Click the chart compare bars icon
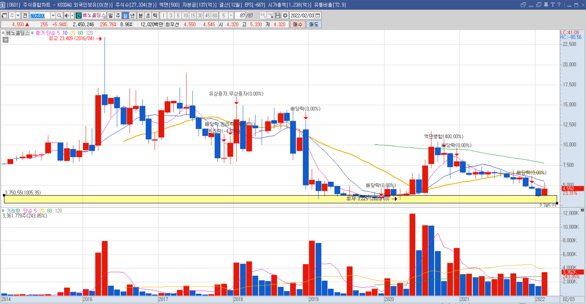The image size is (586, 304). tap(263, 15)
